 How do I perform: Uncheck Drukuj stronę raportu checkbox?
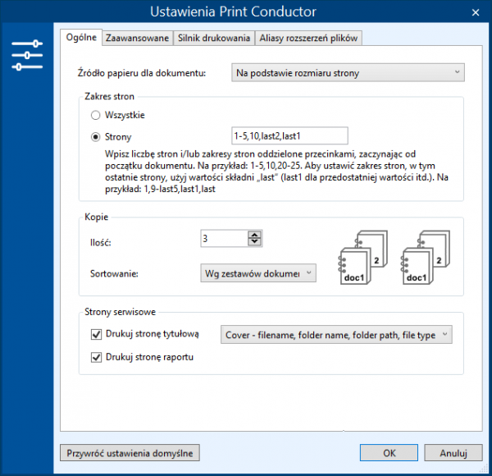[x=96, y=358]
